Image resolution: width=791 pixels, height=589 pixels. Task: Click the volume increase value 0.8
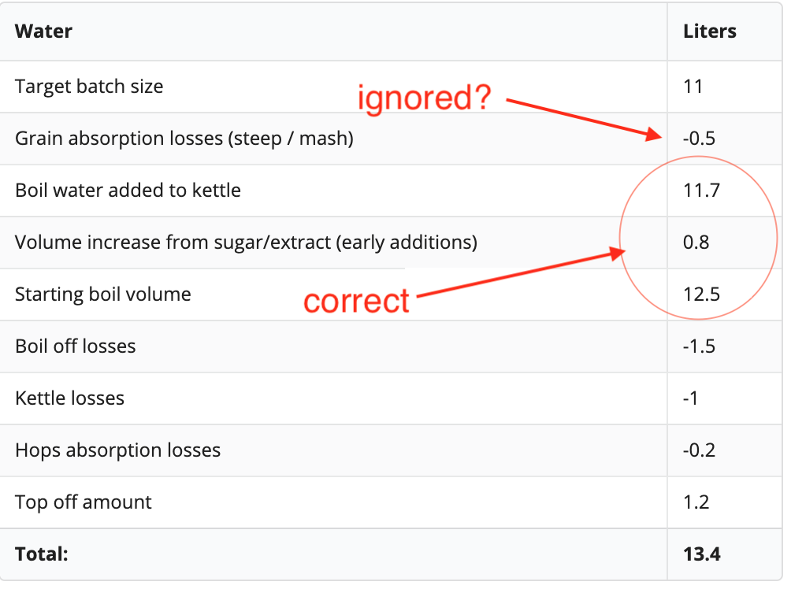[696, 243]
